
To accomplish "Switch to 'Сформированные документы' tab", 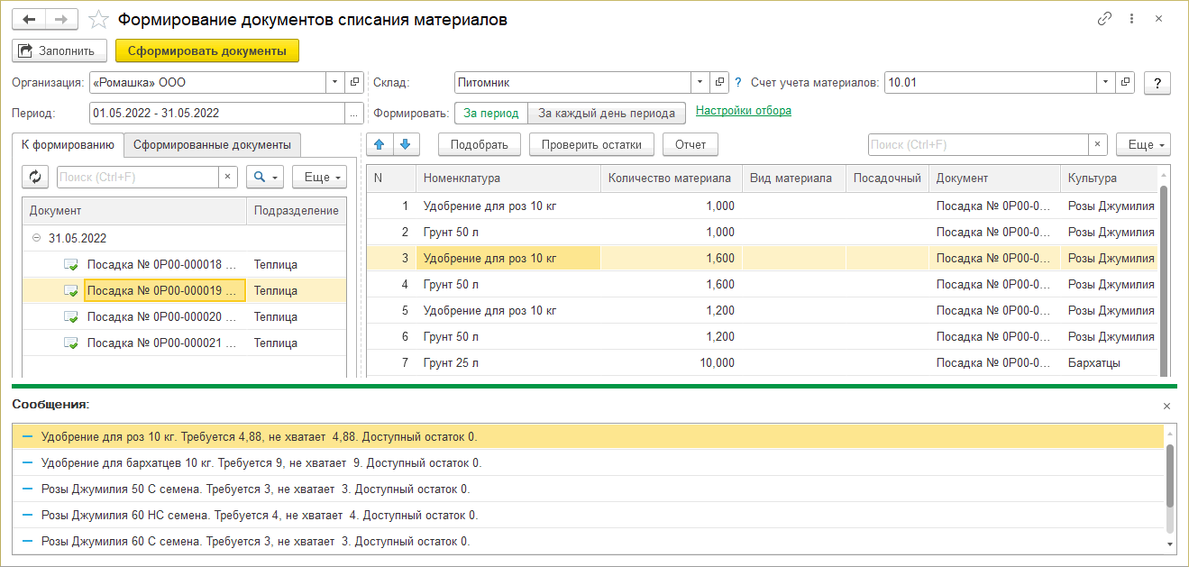I will click(x=213, y=144).
